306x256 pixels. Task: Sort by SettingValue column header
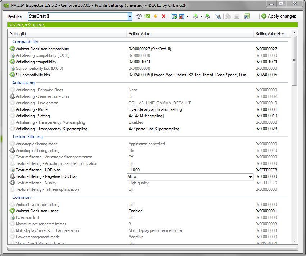(x=190, y=34)
